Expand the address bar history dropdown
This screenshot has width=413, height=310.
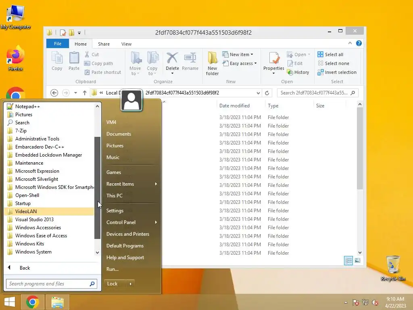(x=258, y=93)
